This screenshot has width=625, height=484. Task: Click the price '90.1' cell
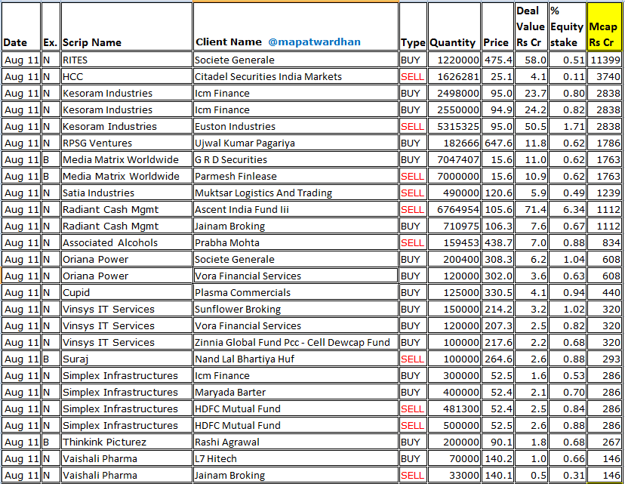coord(497,442)
